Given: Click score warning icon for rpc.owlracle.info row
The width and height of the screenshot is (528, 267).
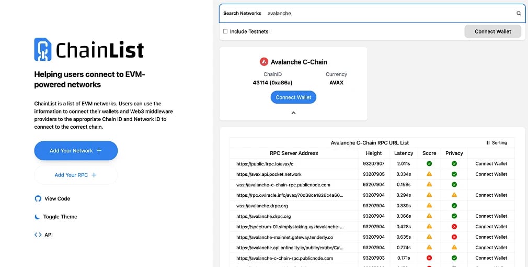Looking at the screenshot, I should (x=429, y=195).
